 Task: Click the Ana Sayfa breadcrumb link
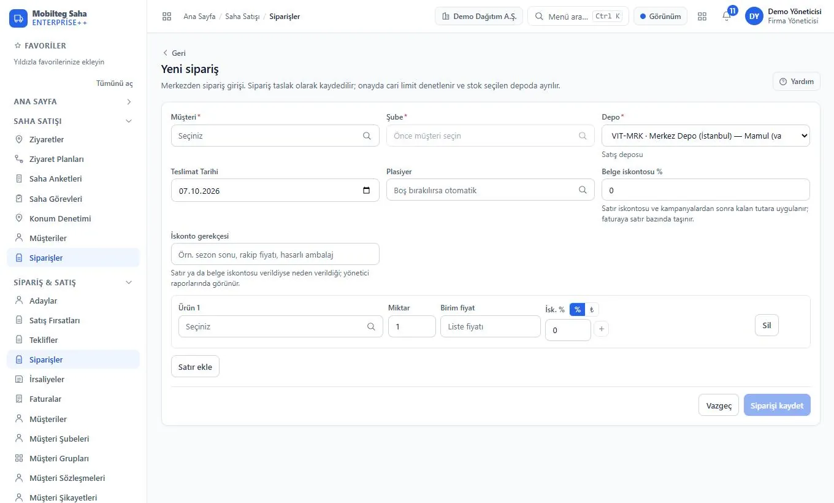coord(199,17)
